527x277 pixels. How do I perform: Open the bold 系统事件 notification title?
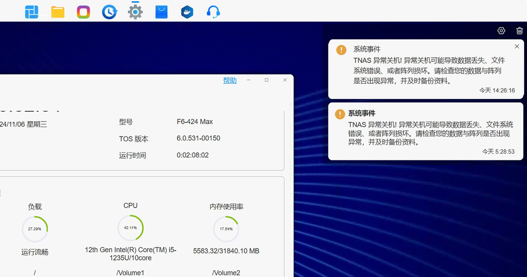(x=362, y=113)
